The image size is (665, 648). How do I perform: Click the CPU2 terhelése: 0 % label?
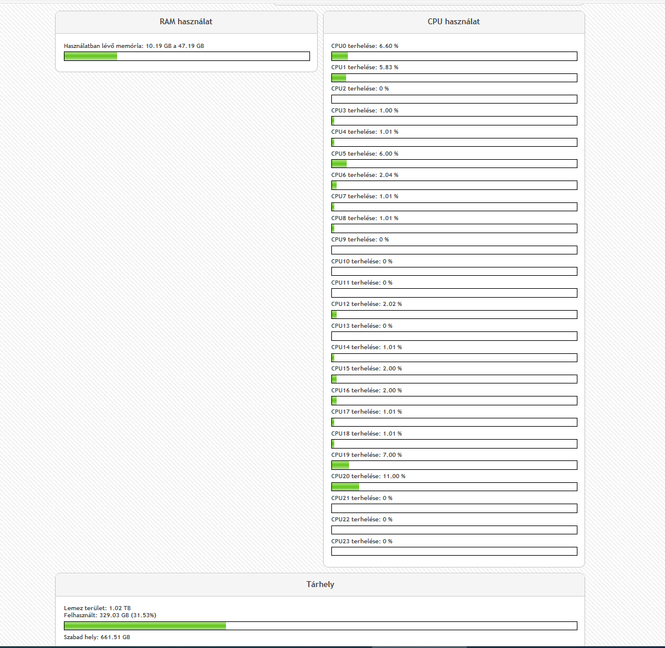click(x=360, y=89)
